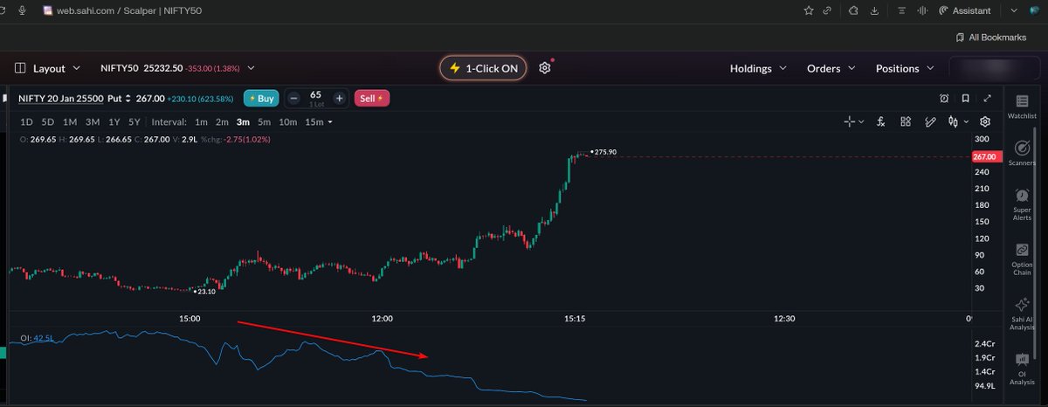Expand crosshair cursor options chevron
Viewport: 1048px width, 407px height.
(x=861, y=121)
